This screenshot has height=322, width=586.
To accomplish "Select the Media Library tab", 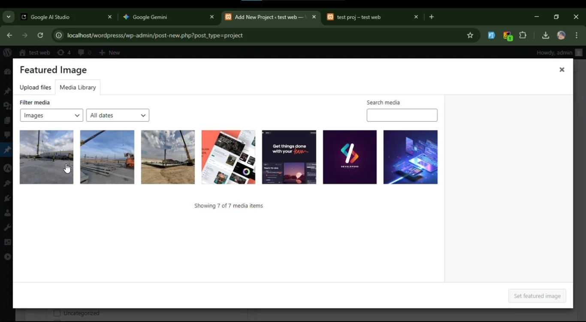I will pyautogui.click(x=78, y=87).
